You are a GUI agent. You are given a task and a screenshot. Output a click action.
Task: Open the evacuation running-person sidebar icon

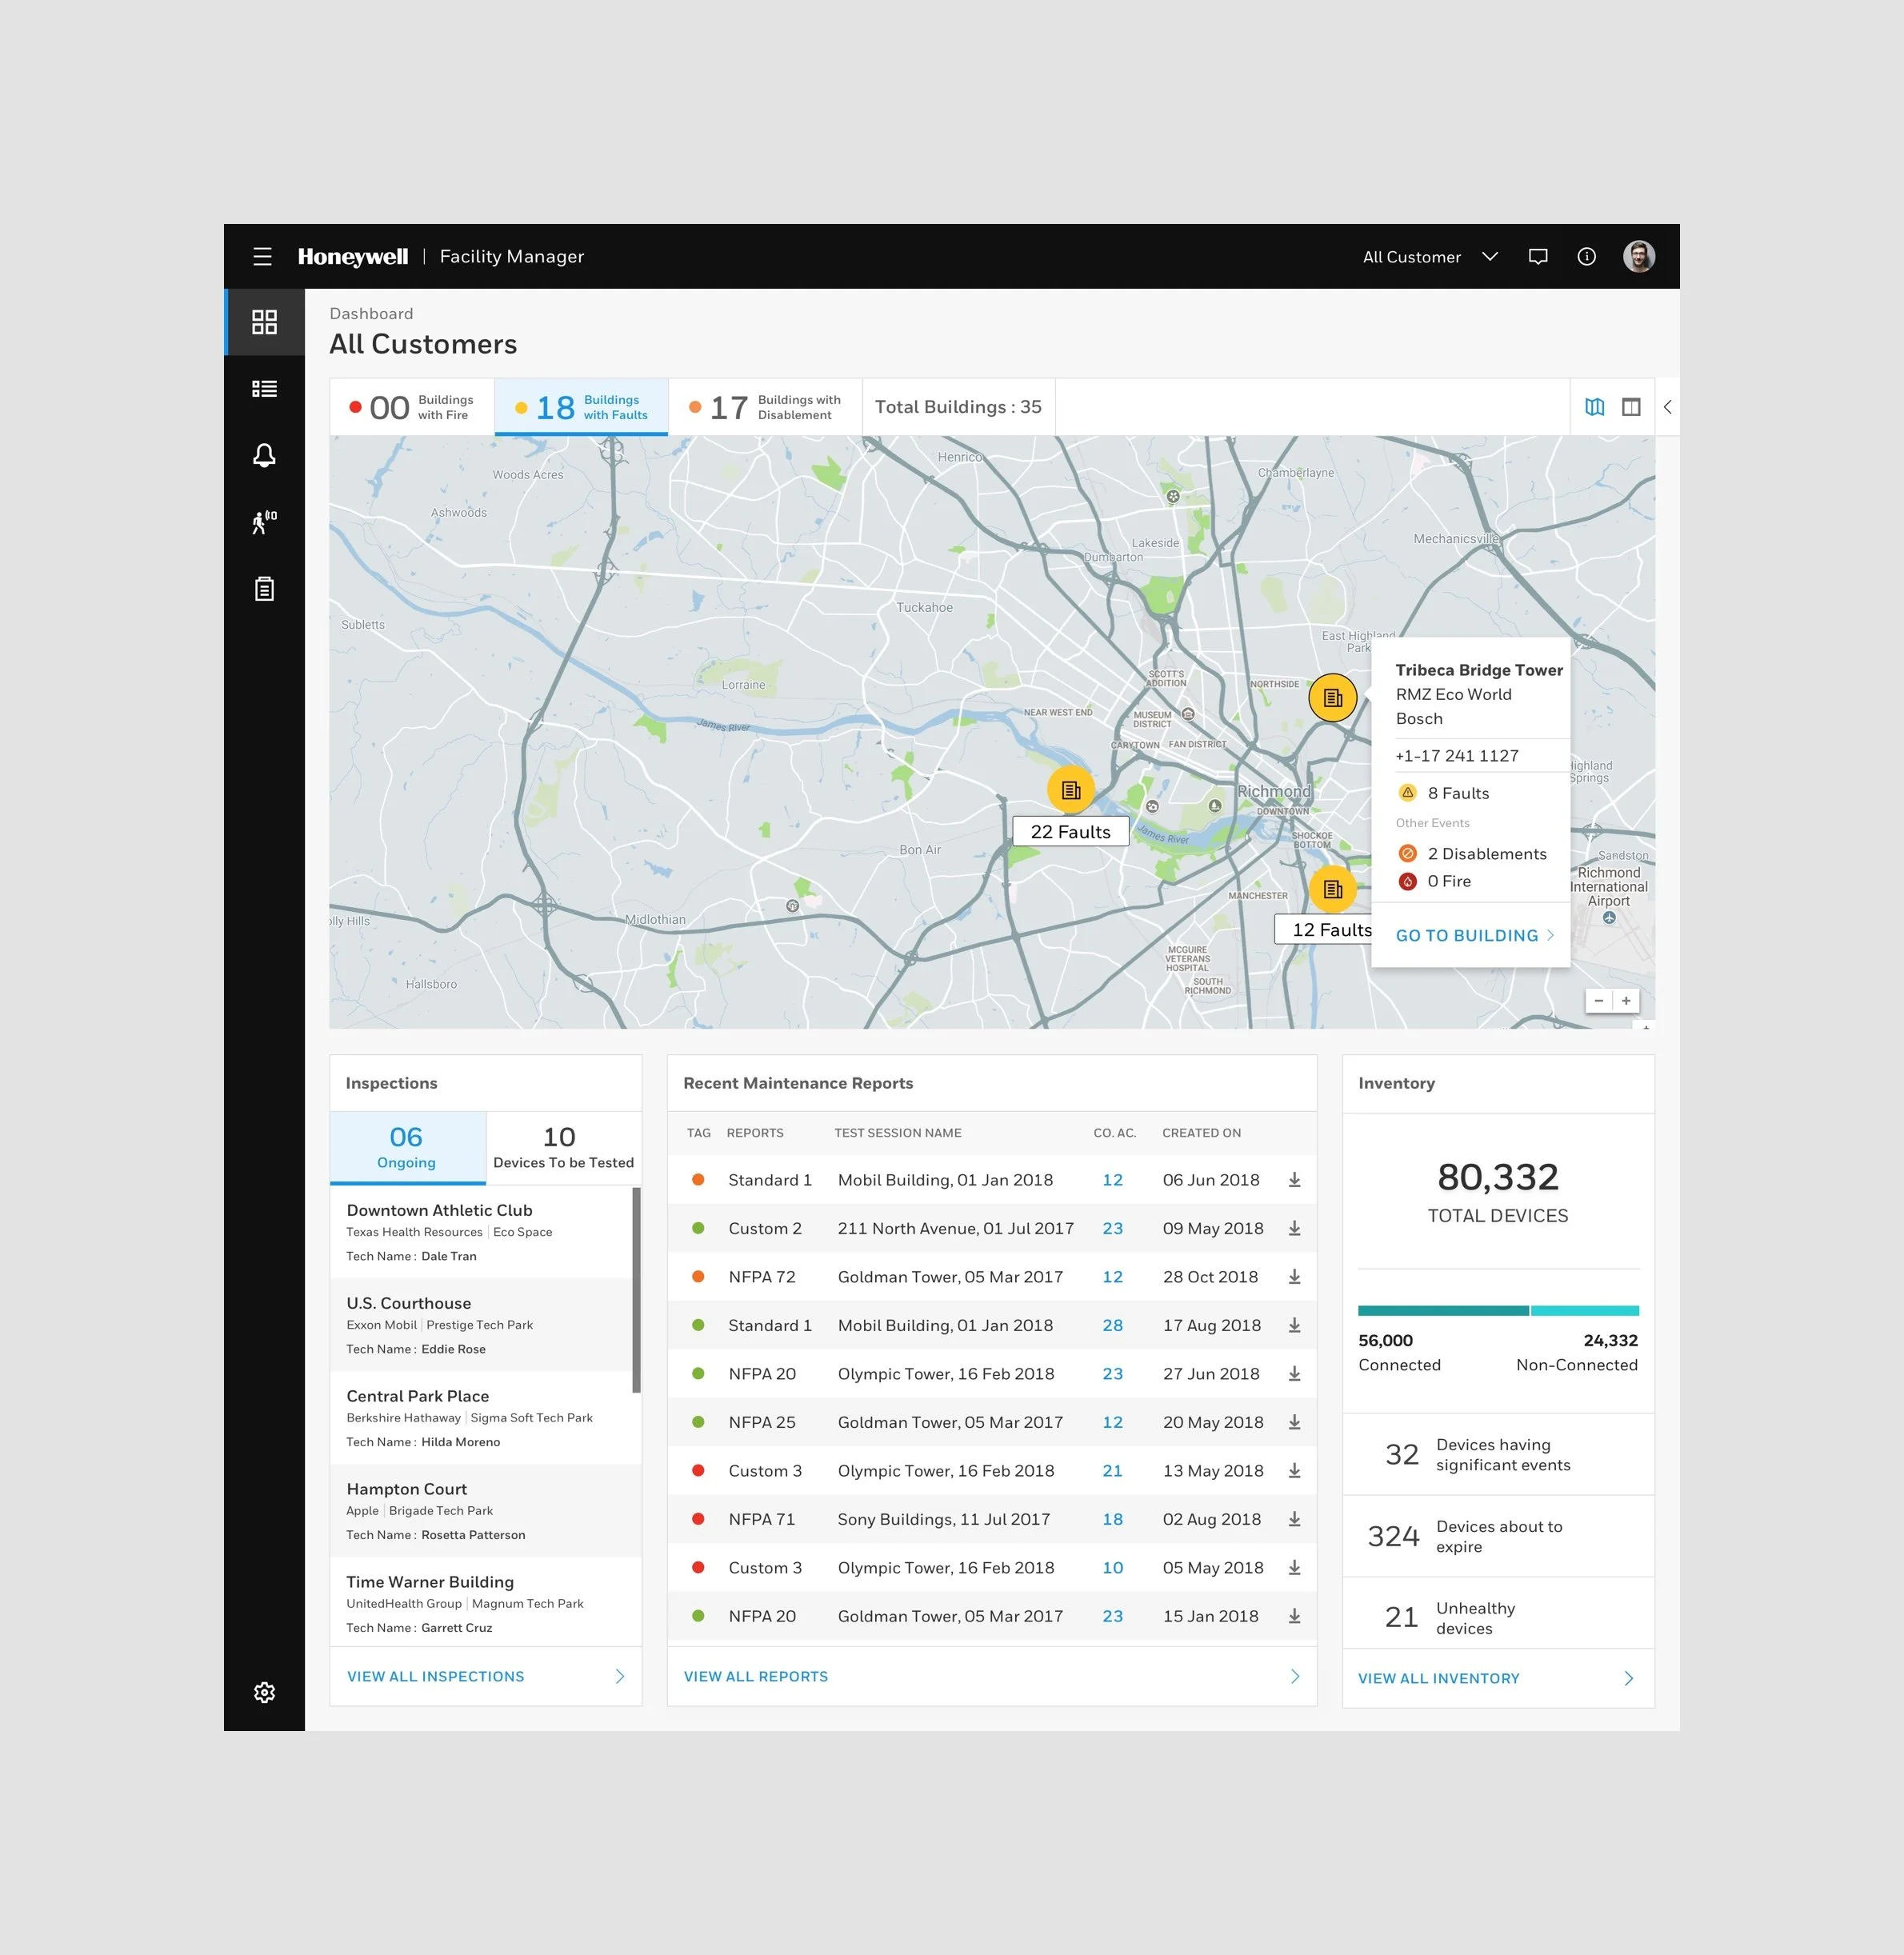pyautogui.click(x=264, y=522)
